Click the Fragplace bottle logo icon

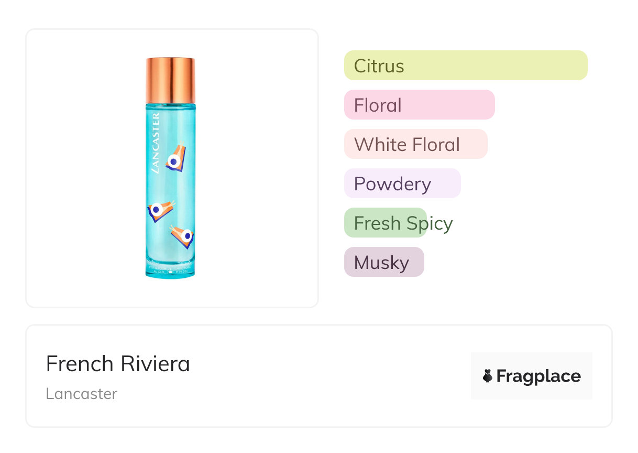(x=488, y=376)
